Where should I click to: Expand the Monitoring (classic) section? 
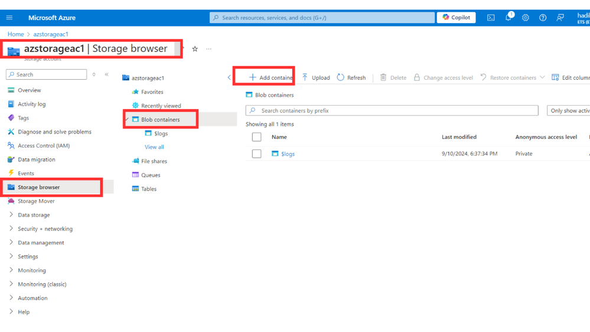point(42,284)
